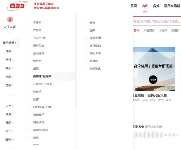
Task: Click the round logo on the album cover
Action: [153, 79]
